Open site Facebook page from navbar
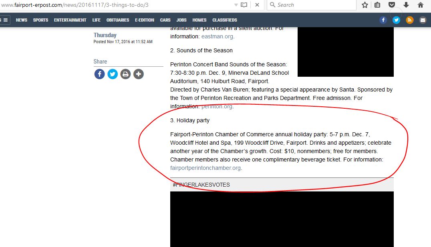Image resolution: width=431 pixels, height=247 pixels. (383, 20)
